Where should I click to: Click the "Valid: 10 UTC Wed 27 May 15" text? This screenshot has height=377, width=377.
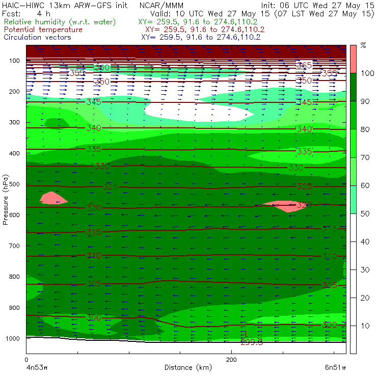210,14
